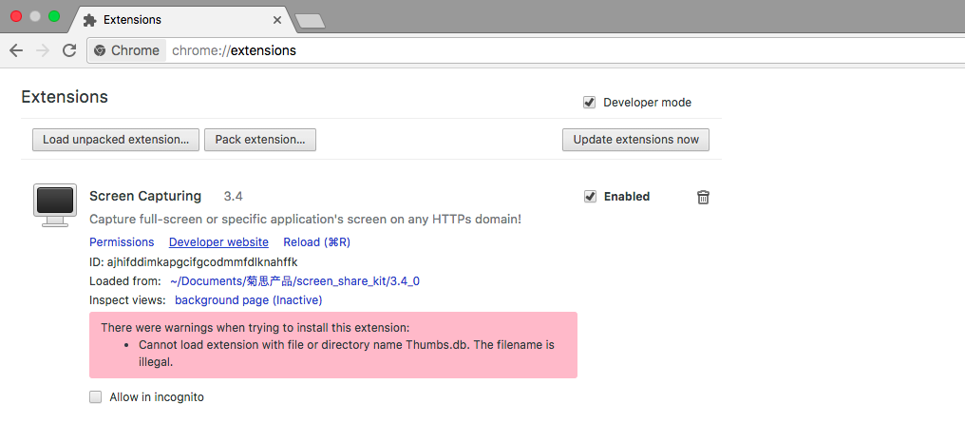Viewport: 965px width, 423px height.
Task: Disable extension via Enabled checkbox
Action: 590,197
